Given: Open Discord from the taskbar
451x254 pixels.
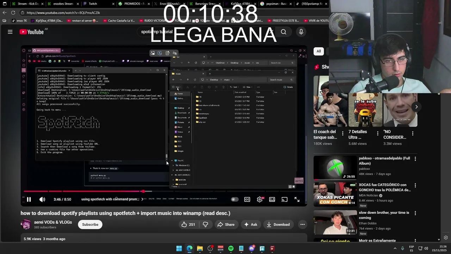Looking at the screenshot, I should [x=252, y=248].
